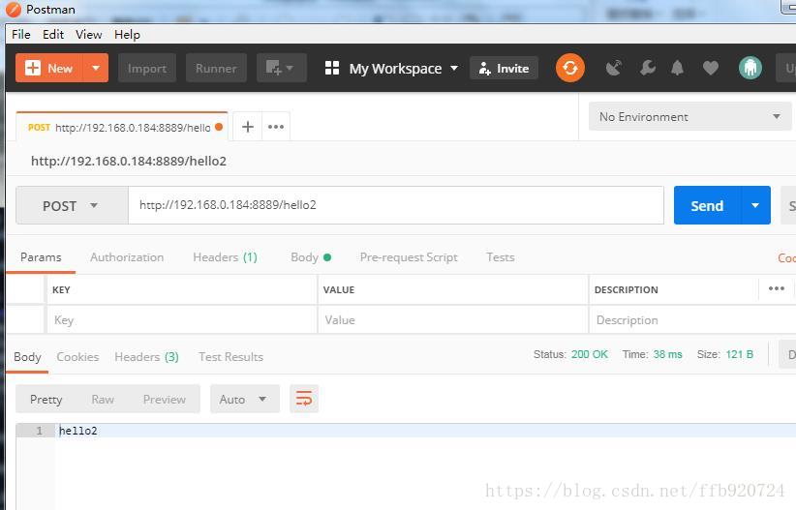Screen dimensions: 796x510
Task: Switch to the Authorization tab
Action: click(127, 257)
